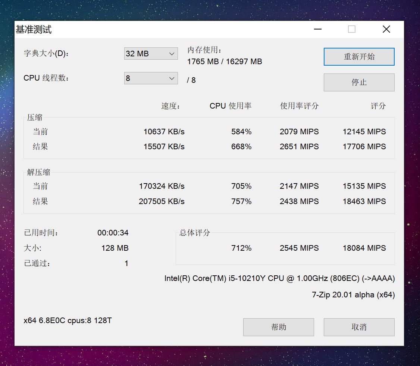Click the x64 6.8E0C cpus:8 128T text
420x366 pixels.
click(x=68, y=320)
